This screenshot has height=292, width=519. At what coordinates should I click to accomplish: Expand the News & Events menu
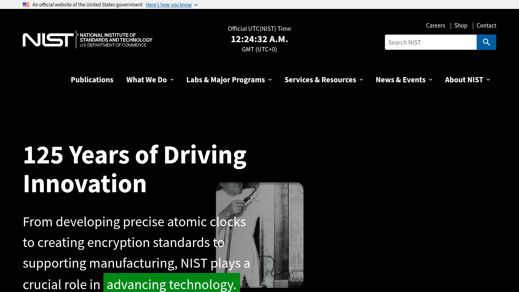click(404, 79)
